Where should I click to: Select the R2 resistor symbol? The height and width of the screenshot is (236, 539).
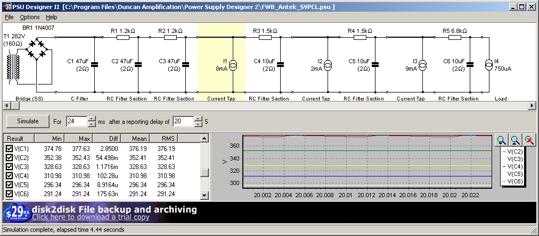pyautogui.click(x=170, y=37)
